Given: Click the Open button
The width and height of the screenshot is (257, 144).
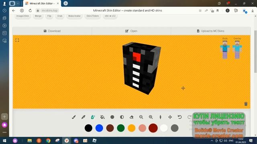Looking at the screenshot, I should coord(131,31).
